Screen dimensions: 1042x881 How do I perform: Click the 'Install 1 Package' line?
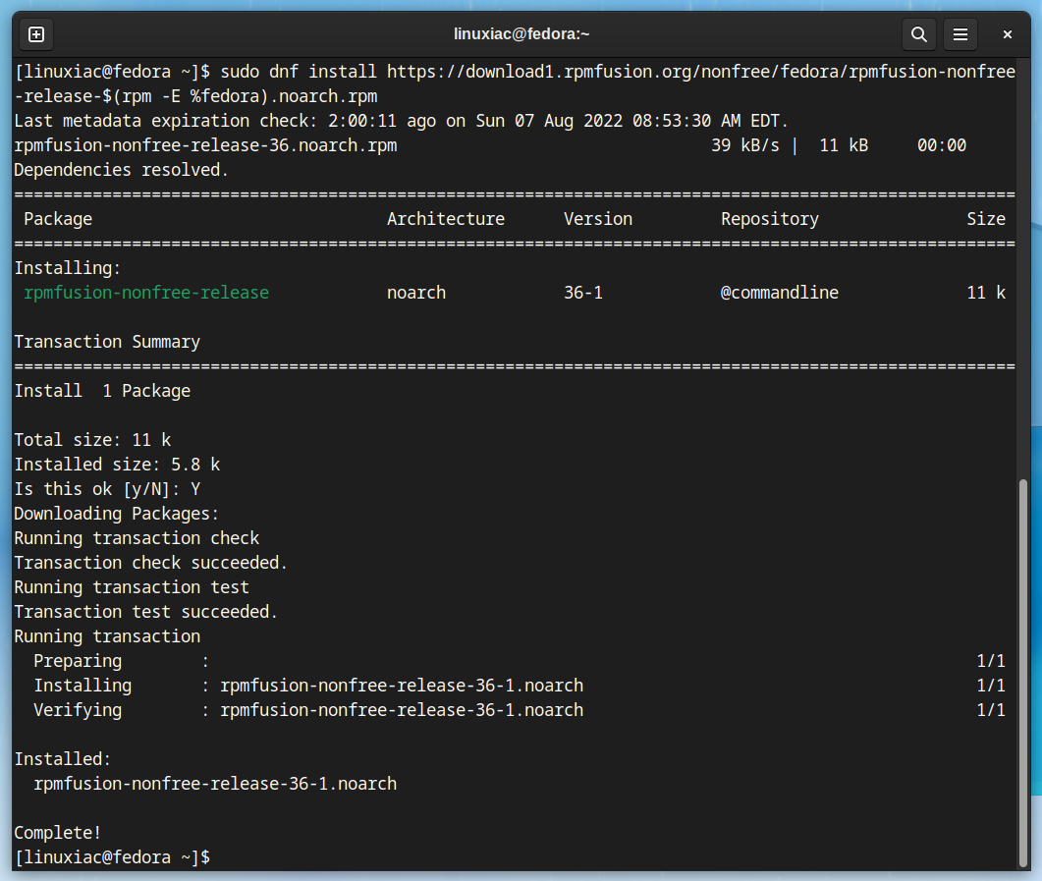[x=102, y=391]
